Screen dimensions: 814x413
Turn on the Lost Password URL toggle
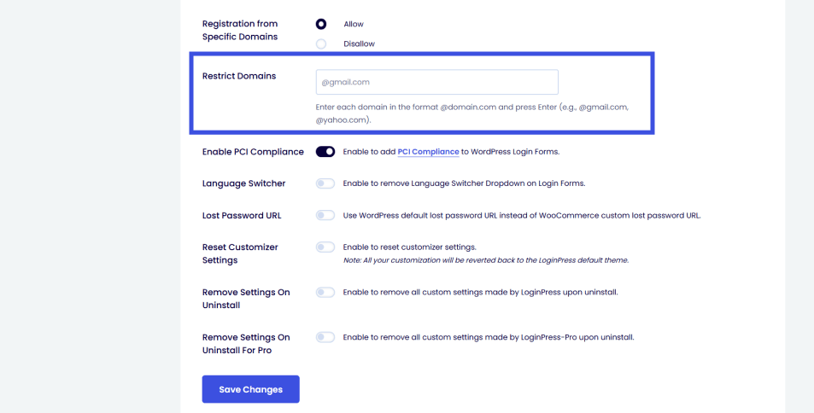325,215
